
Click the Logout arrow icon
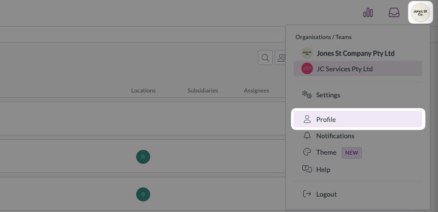pos(307,194)
